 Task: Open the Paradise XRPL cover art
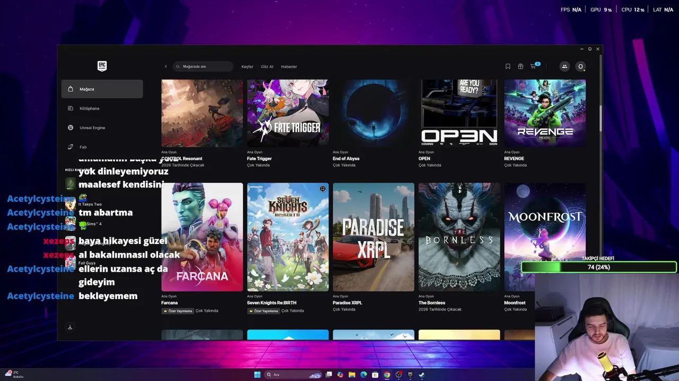point(373,237)
